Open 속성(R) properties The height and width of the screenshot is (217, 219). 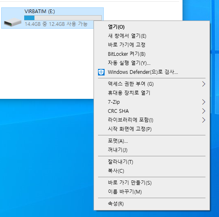coord(152,204)
